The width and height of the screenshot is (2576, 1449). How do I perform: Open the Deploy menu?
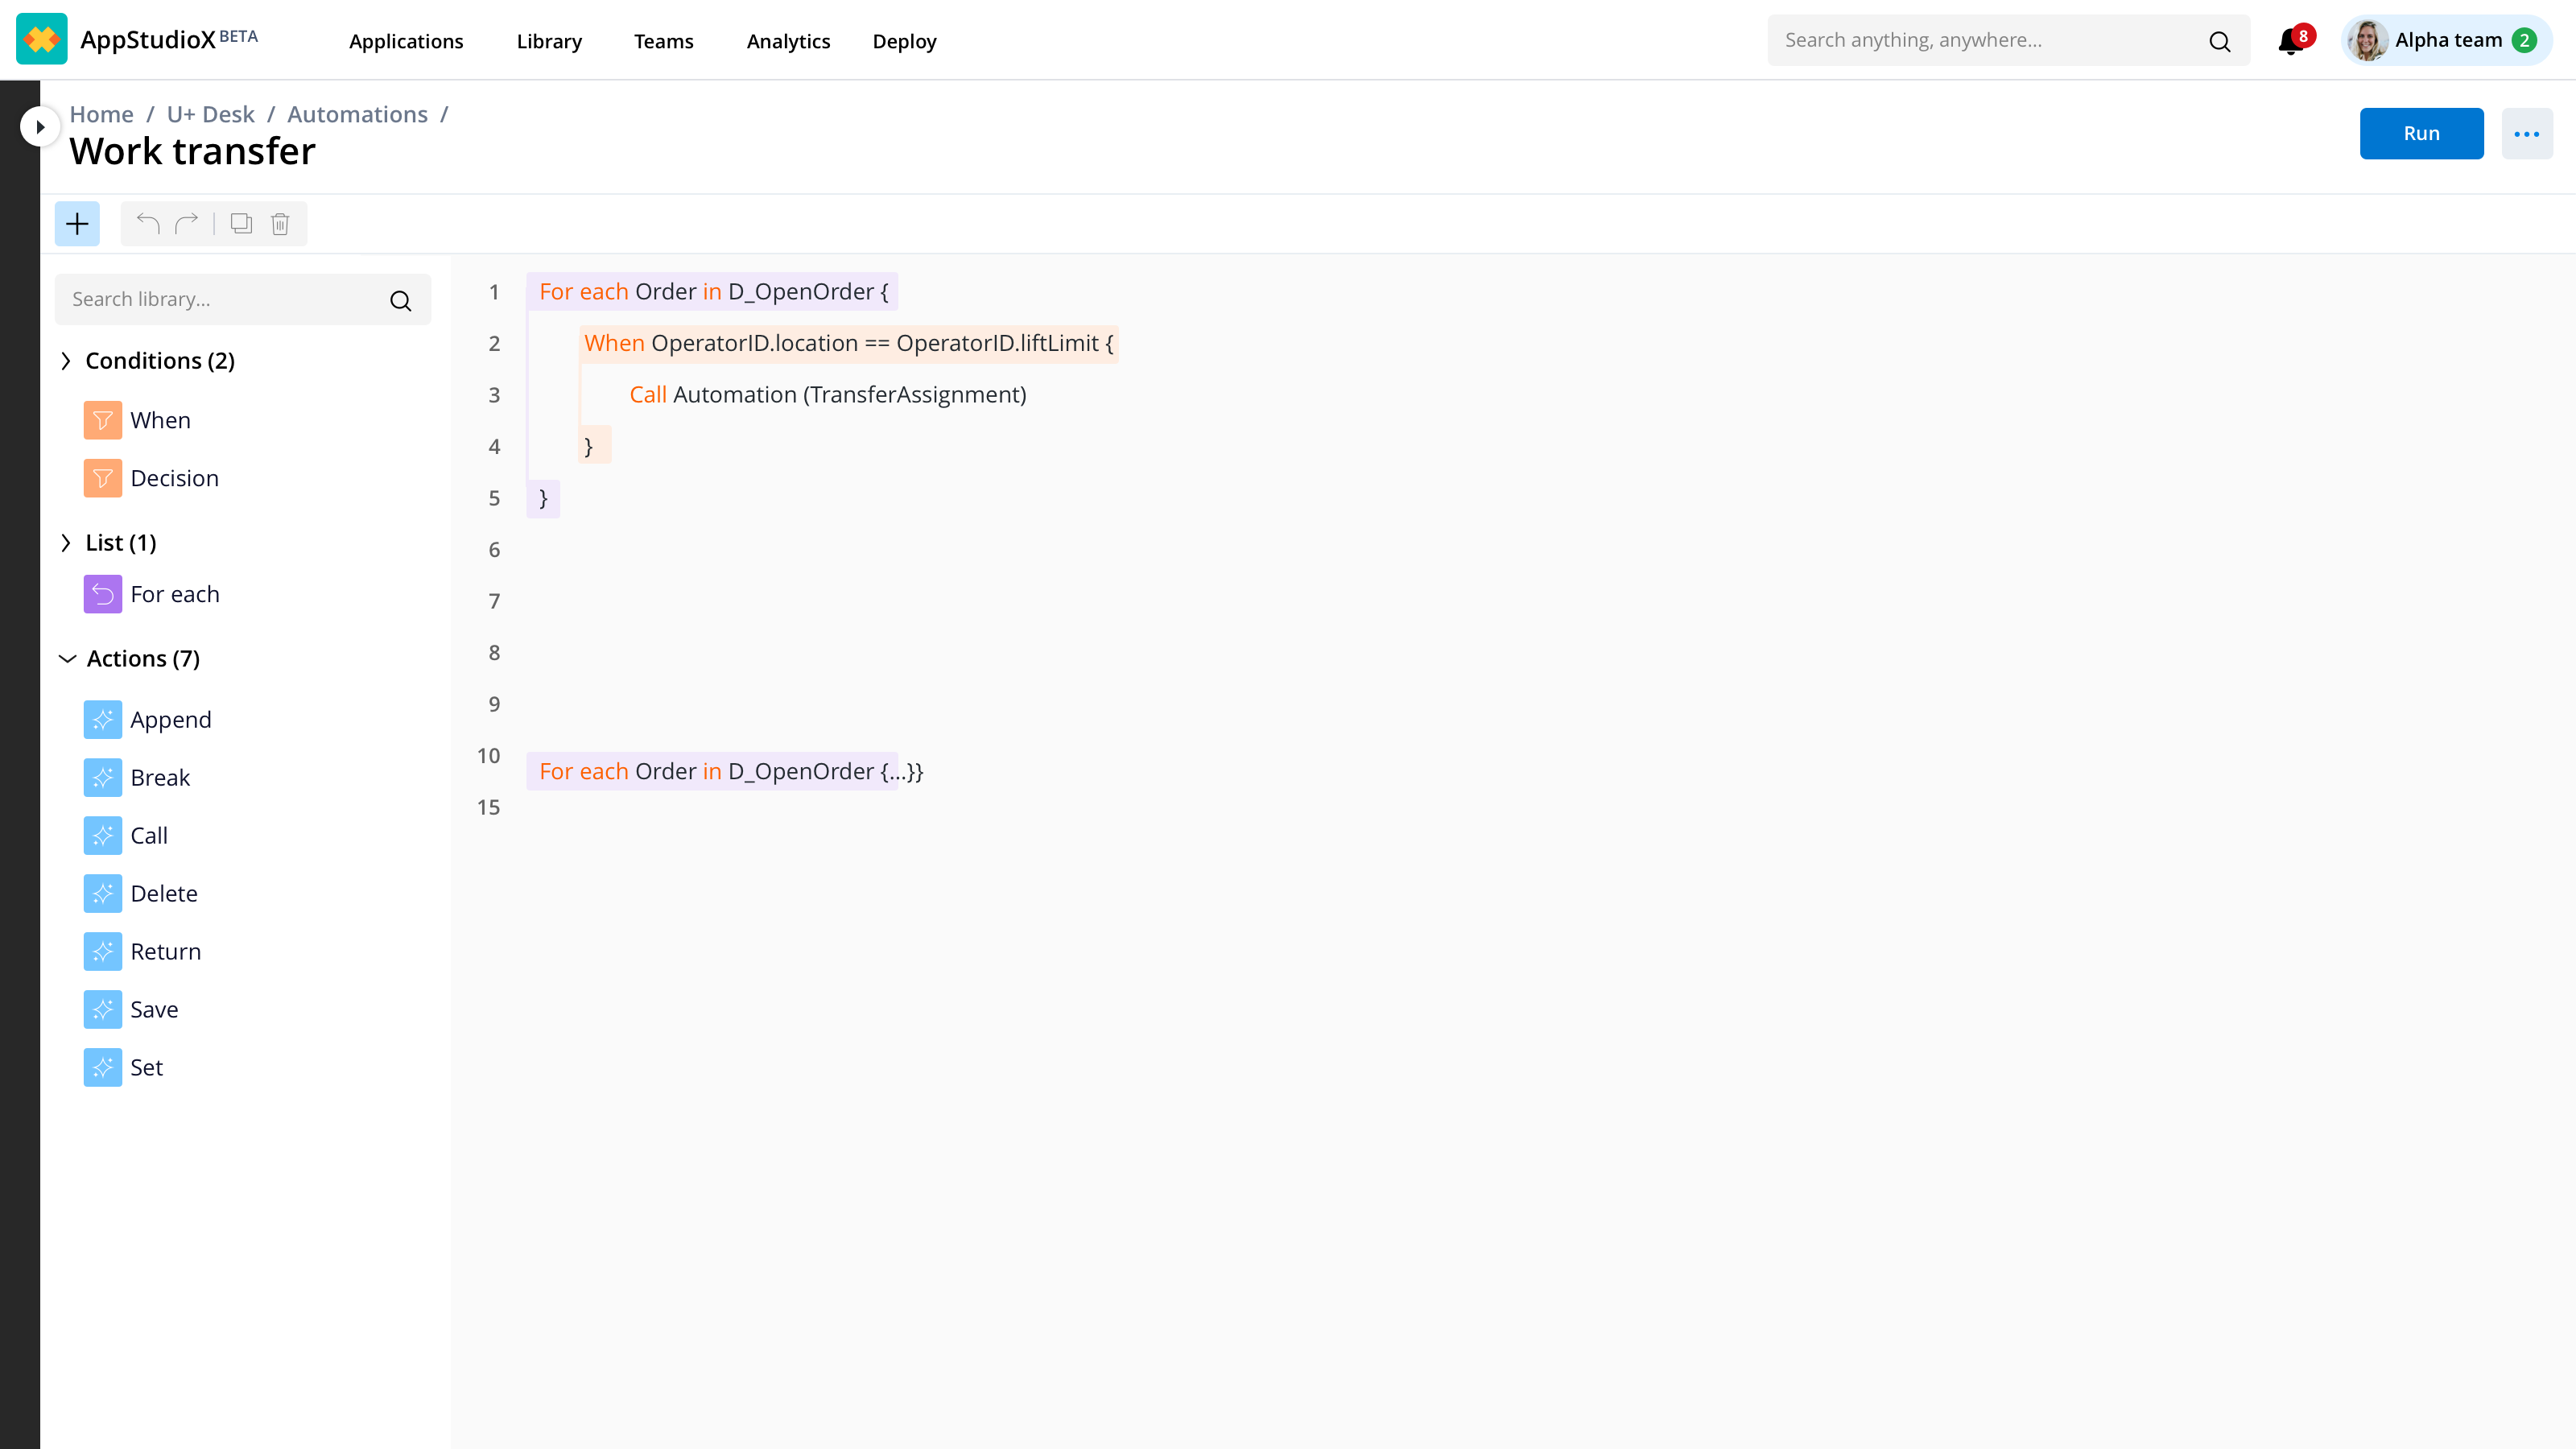click(904, 41)
